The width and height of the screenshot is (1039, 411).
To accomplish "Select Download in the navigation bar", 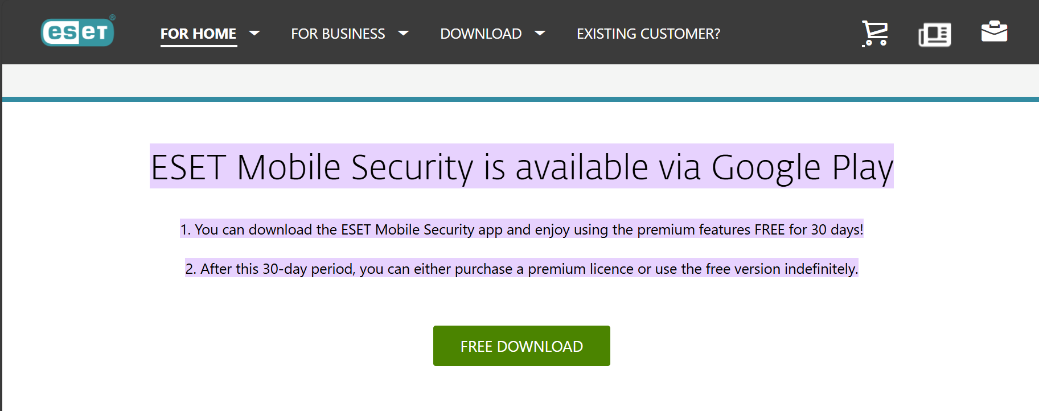I will pyautogui.click(x=481, y=34).
